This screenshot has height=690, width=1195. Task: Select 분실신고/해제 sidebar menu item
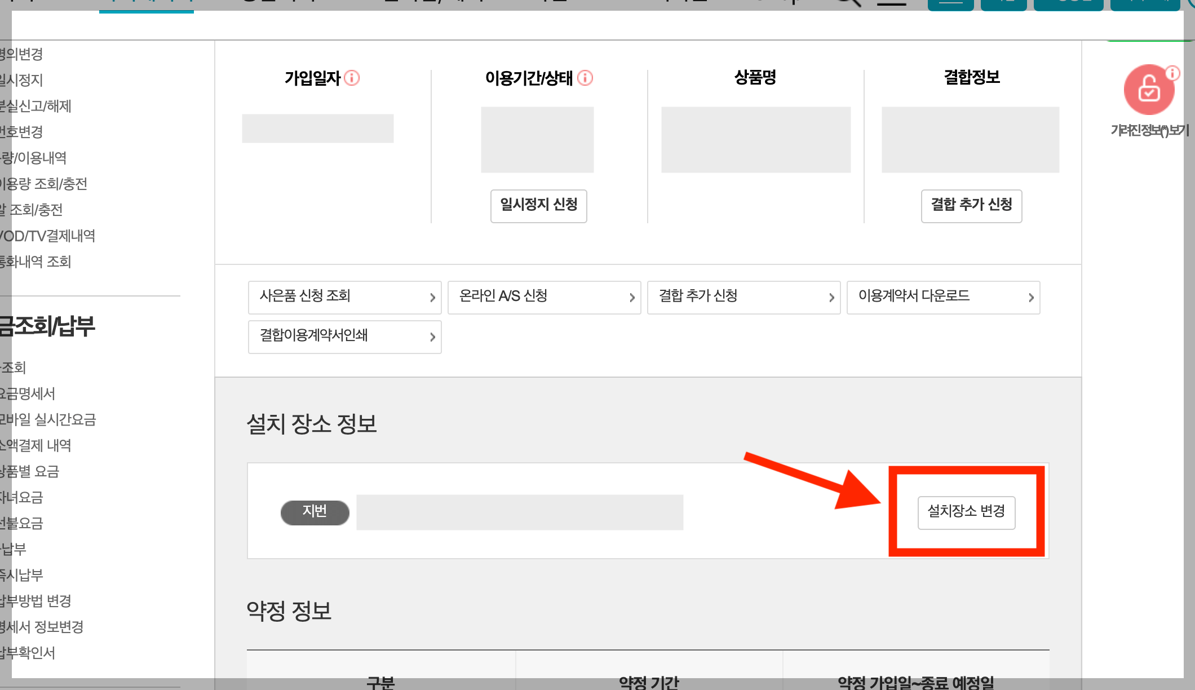point(36,106)
